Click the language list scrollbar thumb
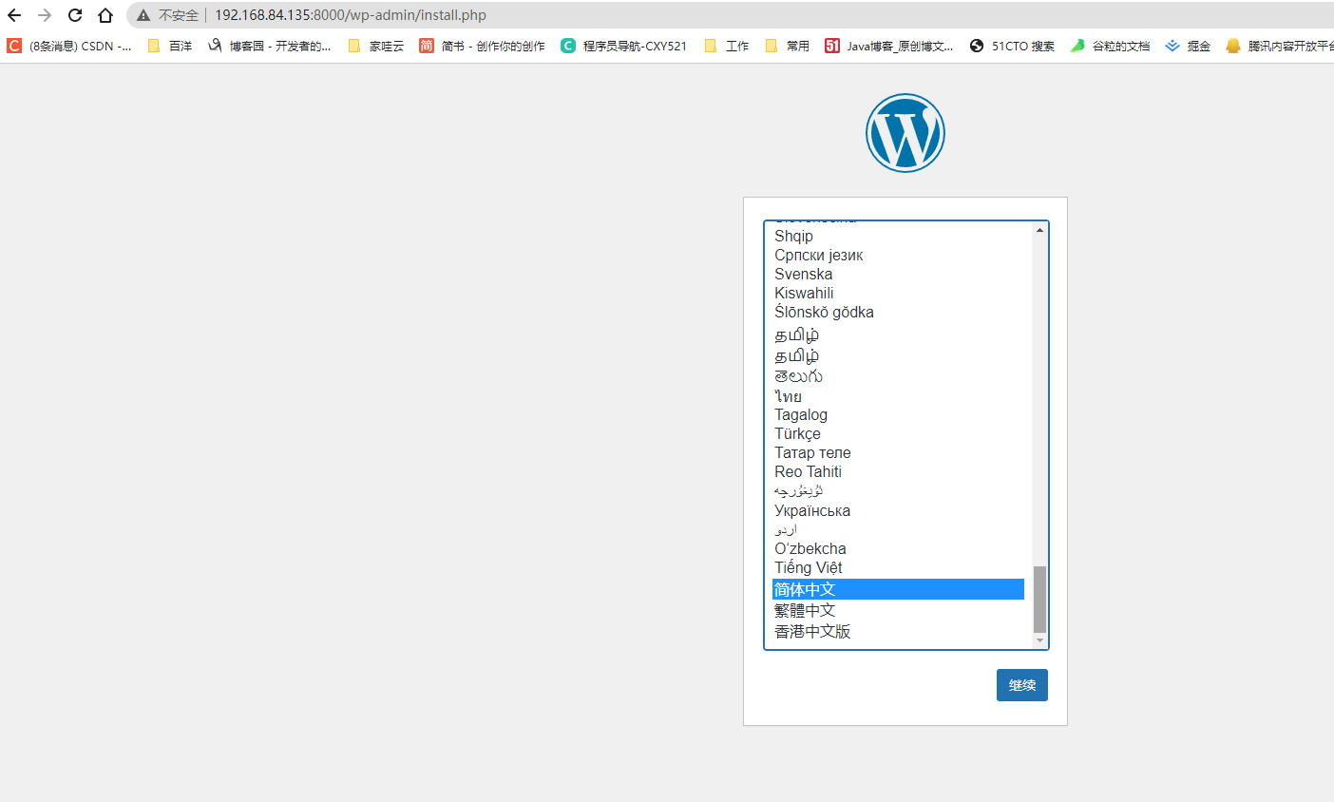The height and width of the screenshot is (802, 1334). [1039, 599]
